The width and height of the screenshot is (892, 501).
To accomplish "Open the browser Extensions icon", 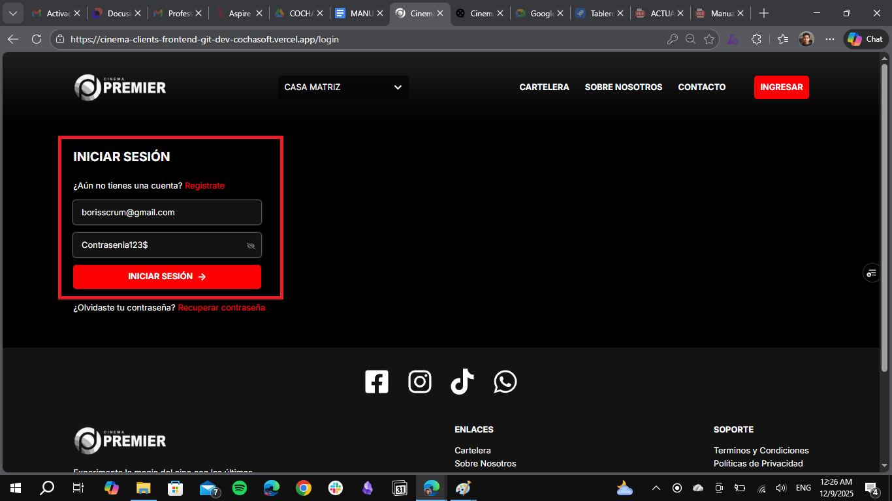I will point(756,39).
